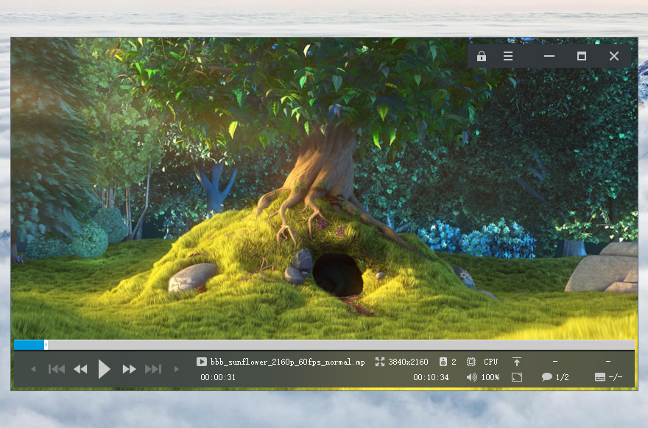Open the hamburger main menu
The height and width of the screenshot is (428, 648).
(x=508, y=56)
